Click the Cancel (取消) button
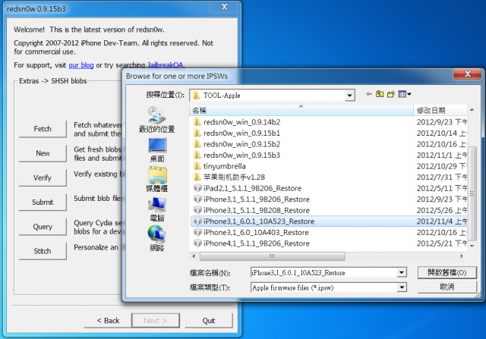This screenshot has height=339, width=486. pos(447,287)
